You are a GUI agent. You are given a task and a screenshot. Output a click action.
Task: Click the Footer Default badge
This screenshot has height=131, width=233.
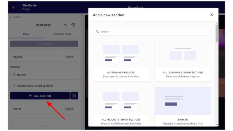tap(69, 109)
